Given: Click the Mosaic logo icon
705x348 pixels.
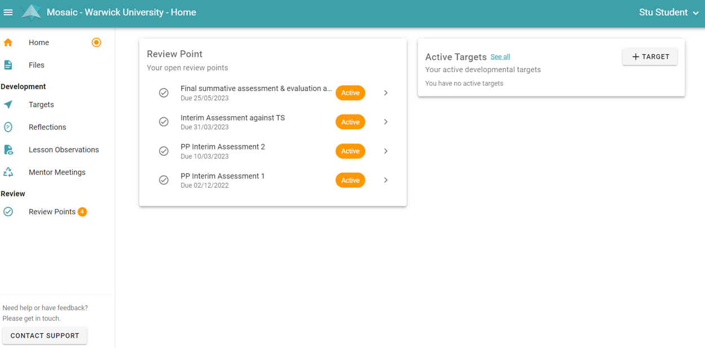Looking at the screenshot, I should point(31,12).
